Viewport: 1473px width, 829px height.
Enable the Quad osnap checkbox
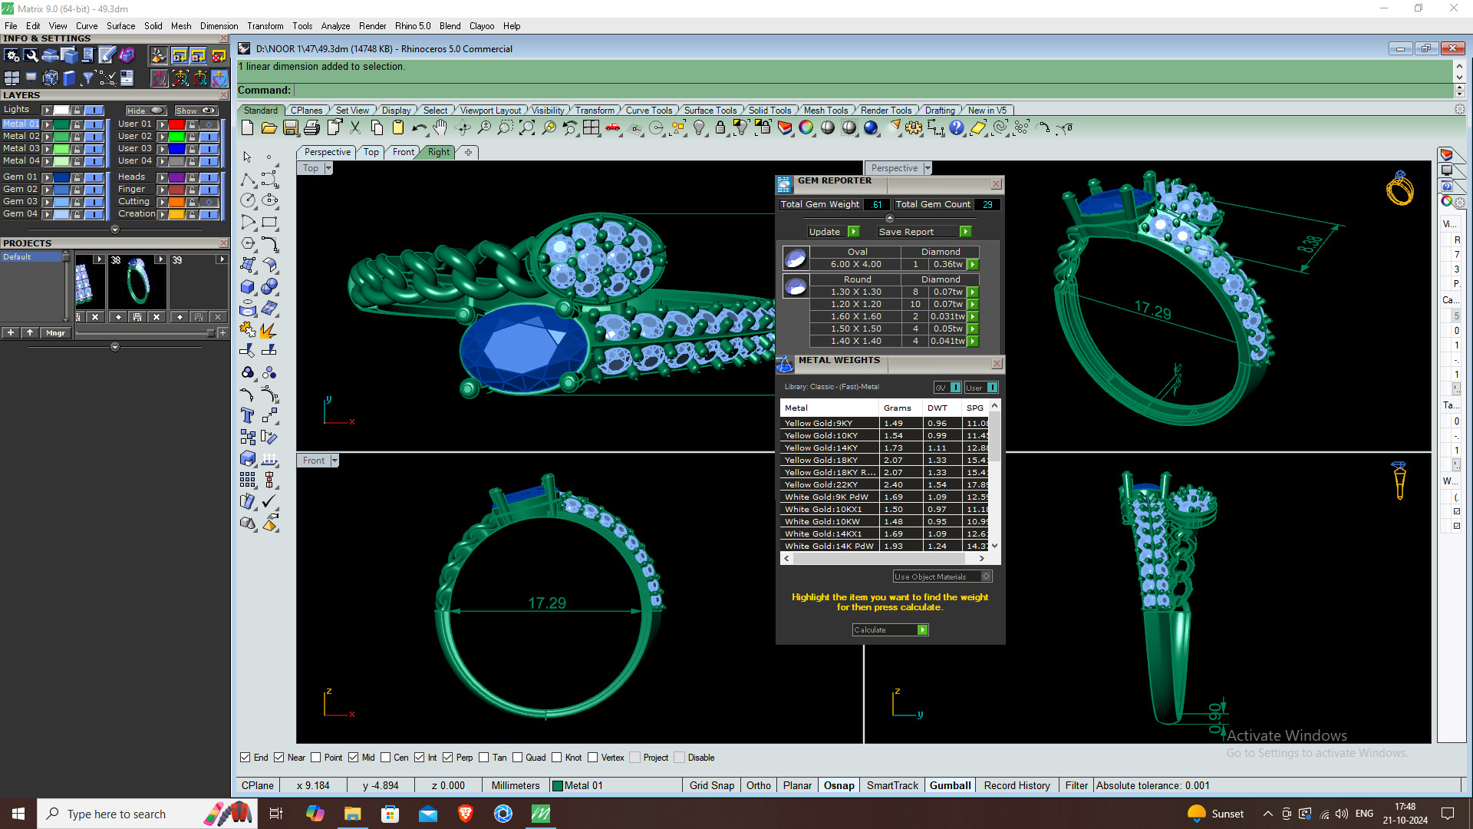click(517, 758)
